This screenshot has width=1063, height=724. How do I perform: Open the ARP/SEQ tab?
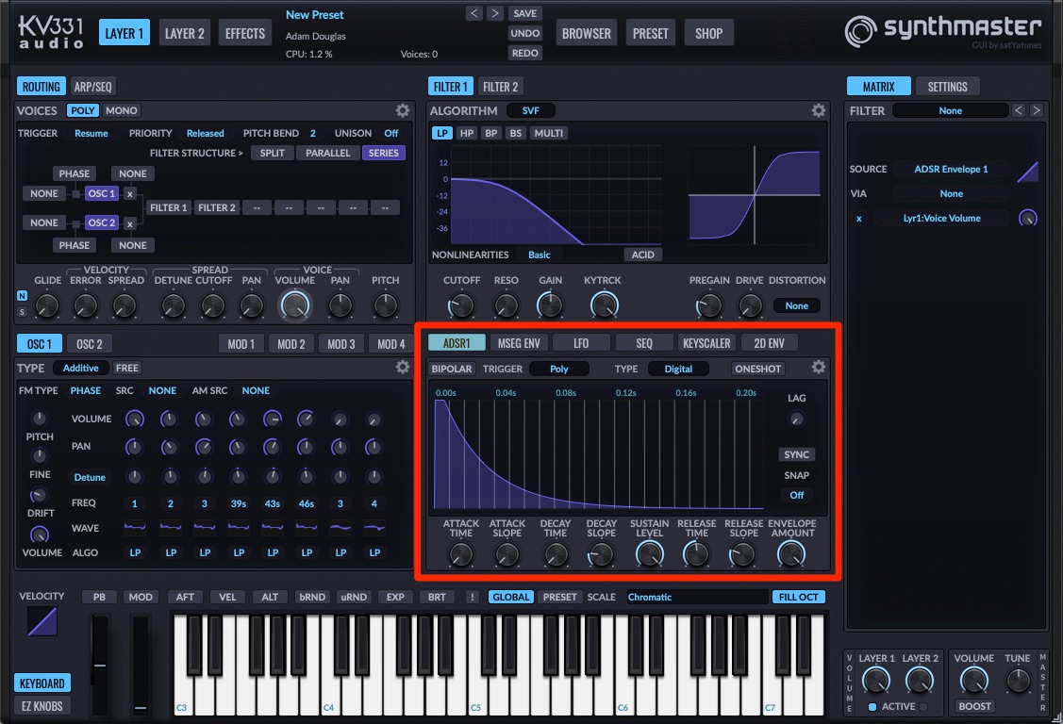click(x=92, y=87)
